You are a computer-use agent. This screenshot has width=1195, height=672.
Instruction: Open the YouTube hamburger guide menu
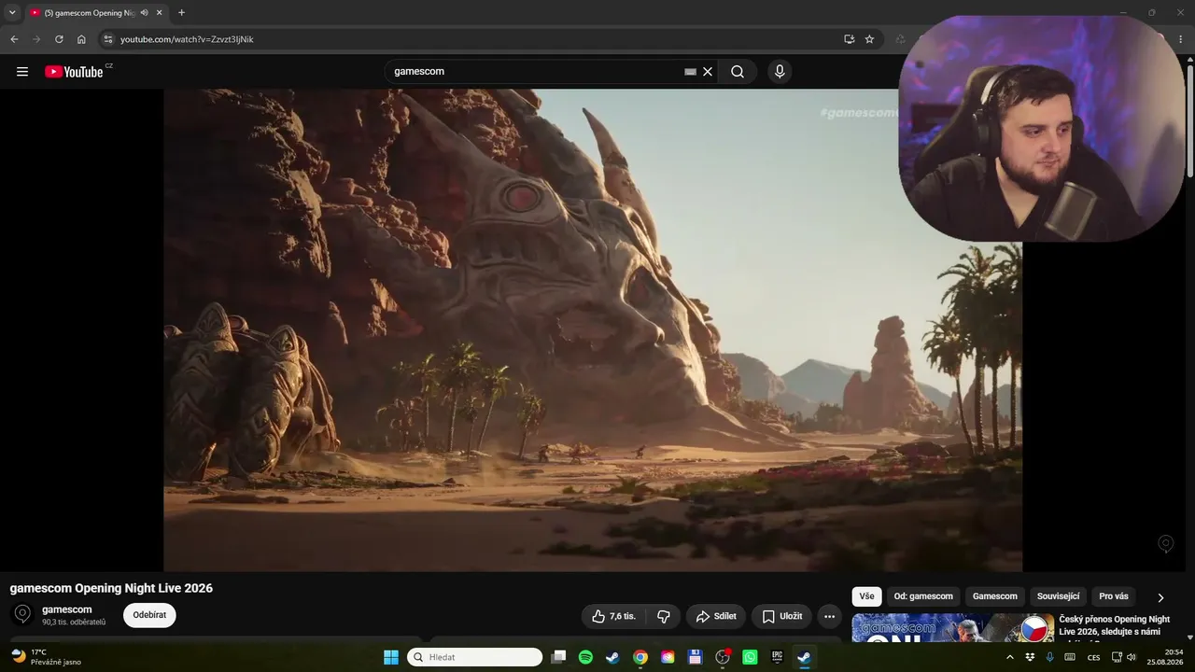22,72
